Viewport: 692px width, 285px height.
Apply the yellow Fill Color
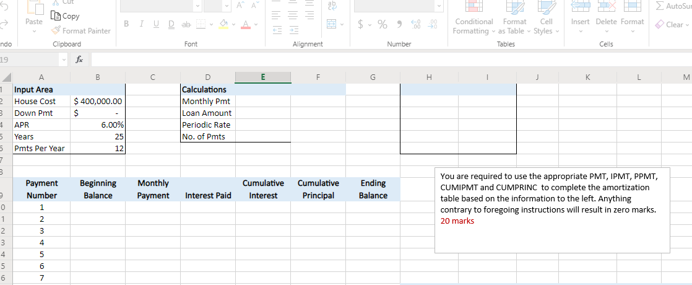pyautogui.click(x=223, y=24)
